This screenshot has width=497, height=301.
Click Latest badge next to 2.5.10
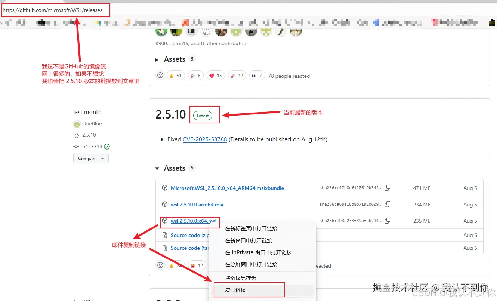pos(203,116)
